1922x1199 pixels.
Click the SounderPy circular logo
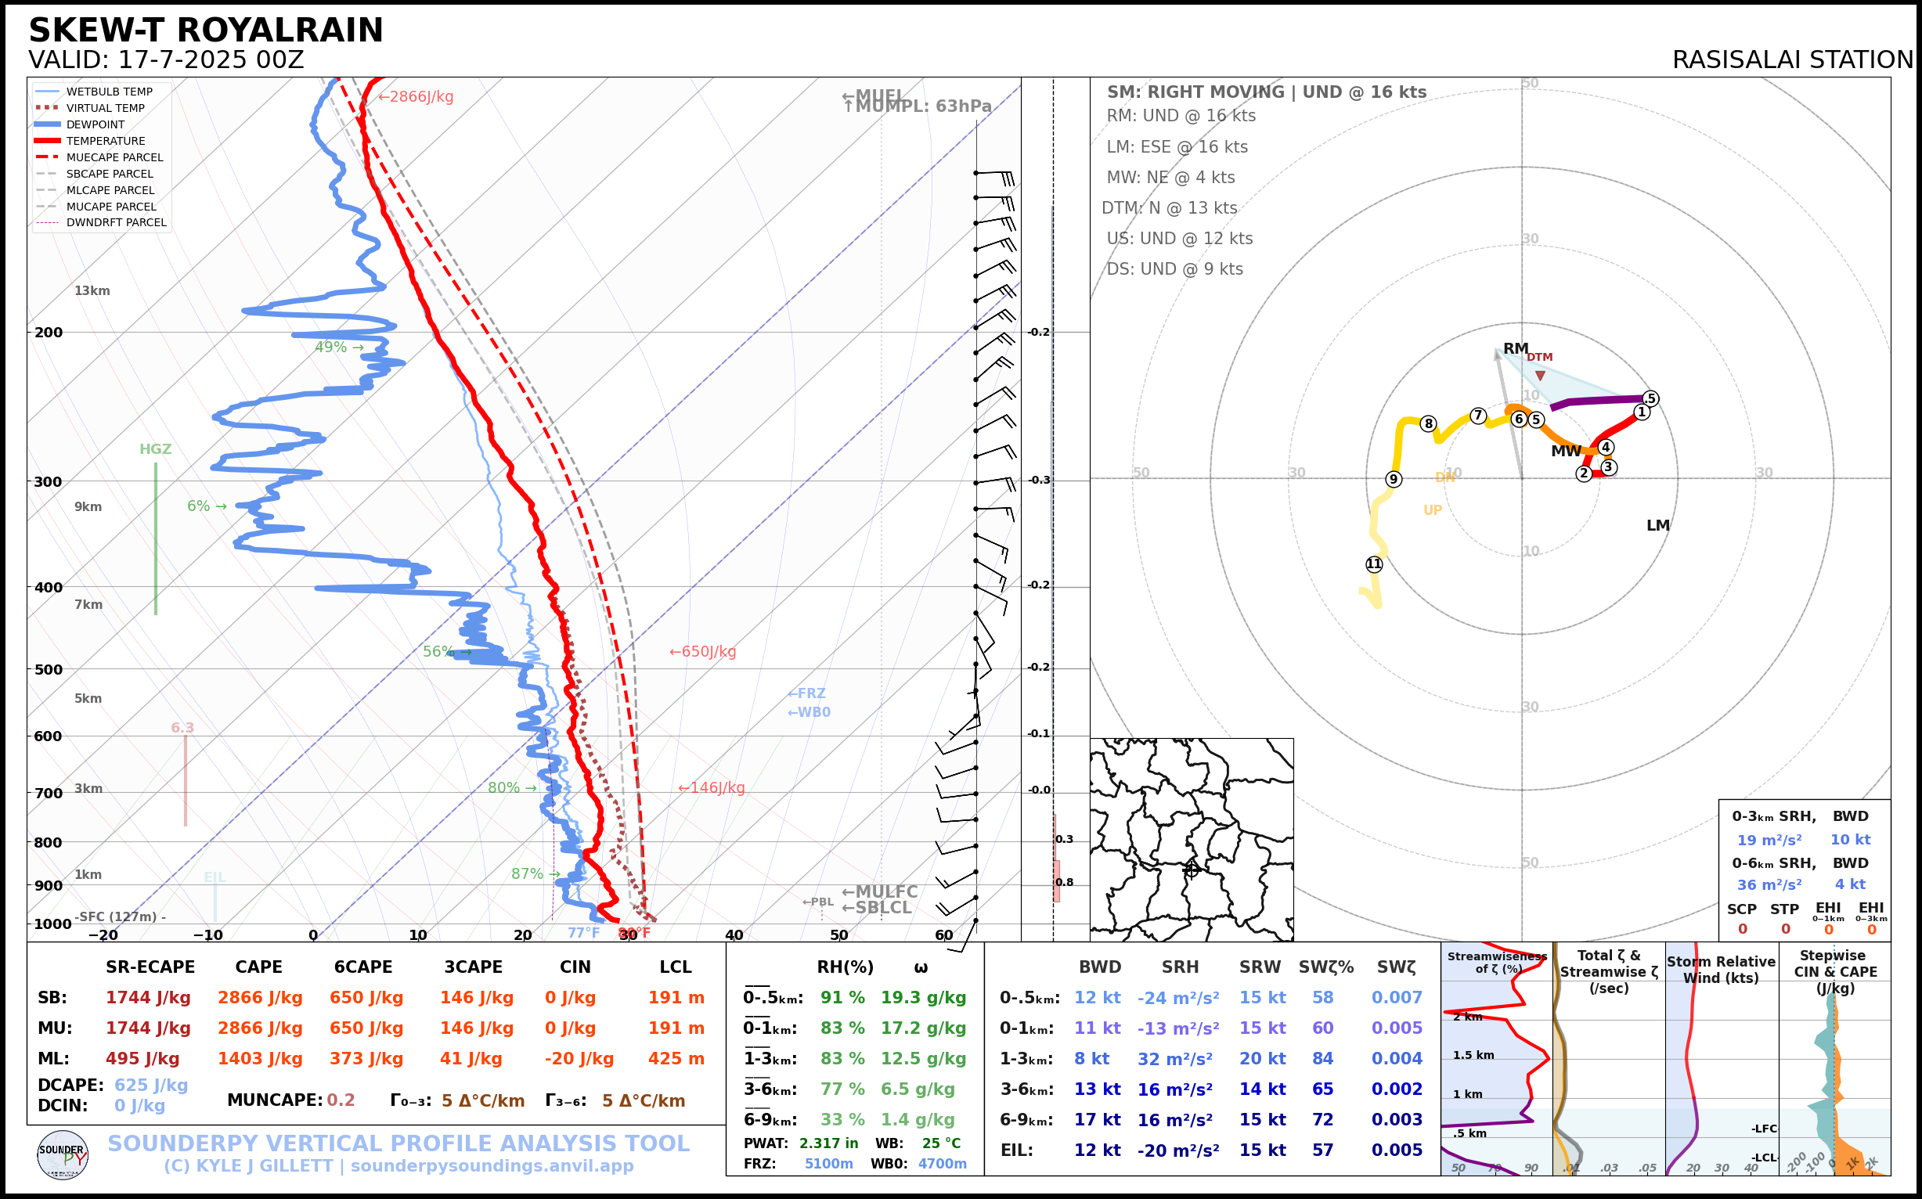tap(63, 1154)
